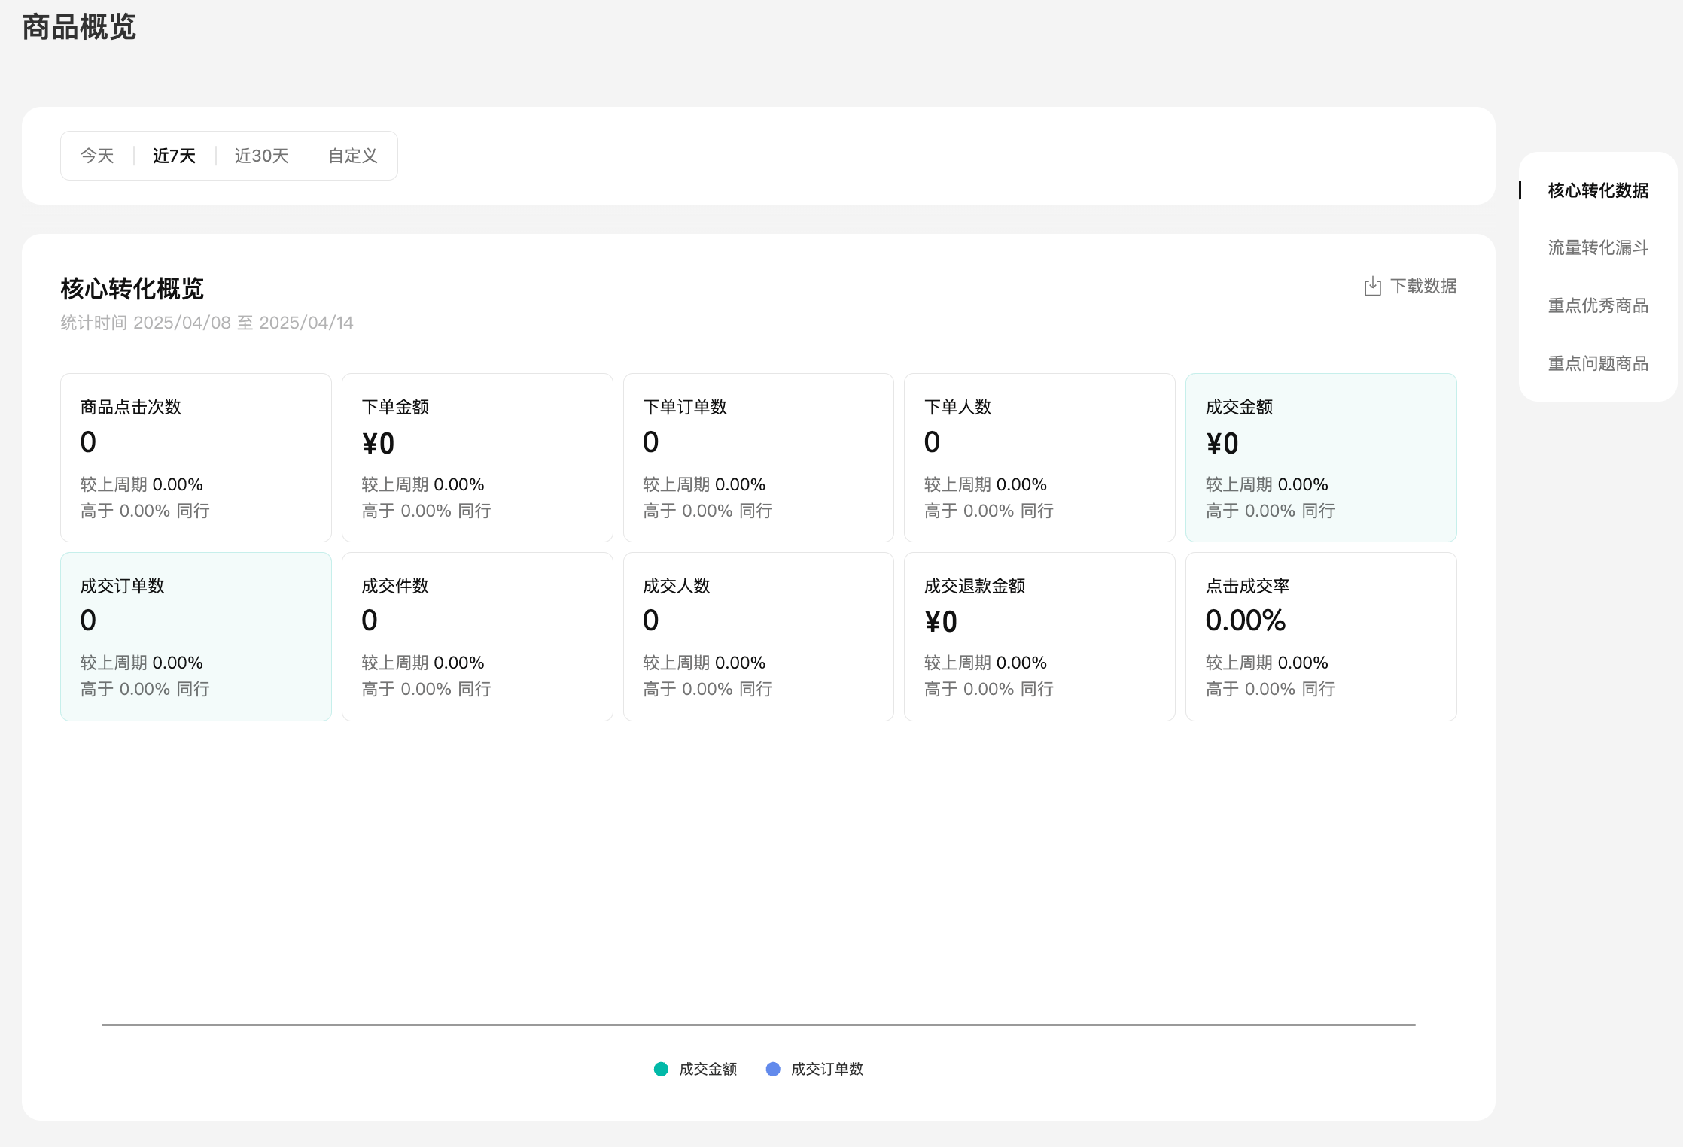
Task: Deselect the highlighted 成交订单数 card
Action: tap(196, 636)
